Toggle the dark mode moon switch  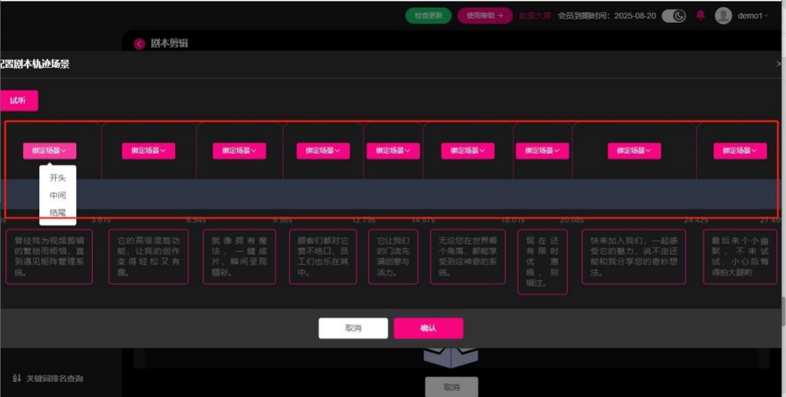673,16
